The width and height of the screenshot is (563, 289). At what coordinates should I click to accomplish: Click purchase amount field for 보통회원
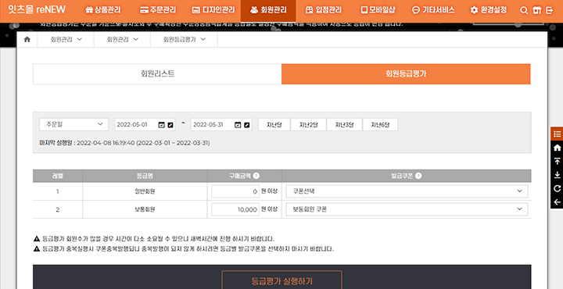coord(235,209)
